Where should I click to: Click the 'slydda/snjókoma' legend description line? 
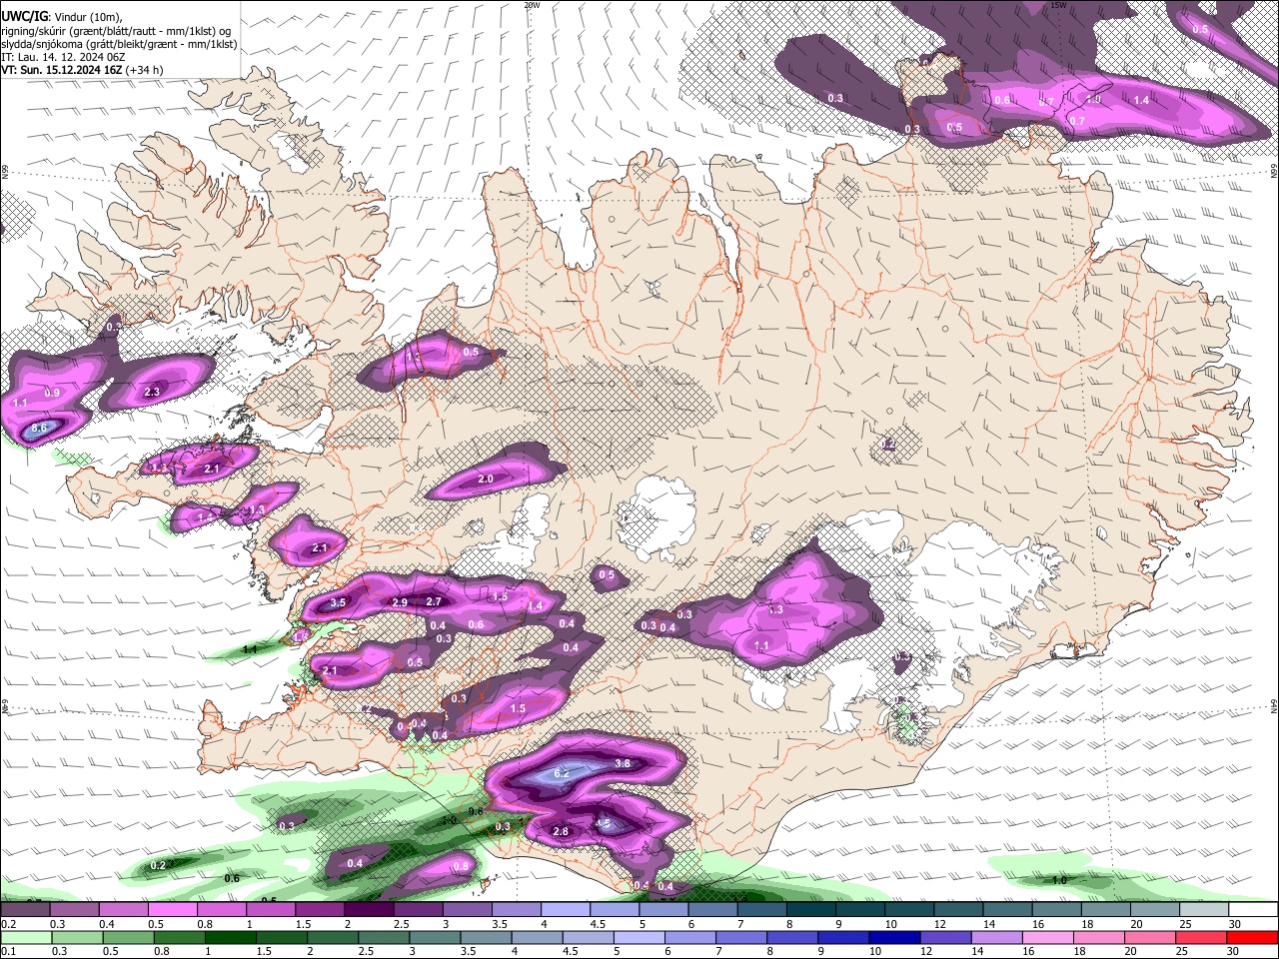click(x=119, y=44)
